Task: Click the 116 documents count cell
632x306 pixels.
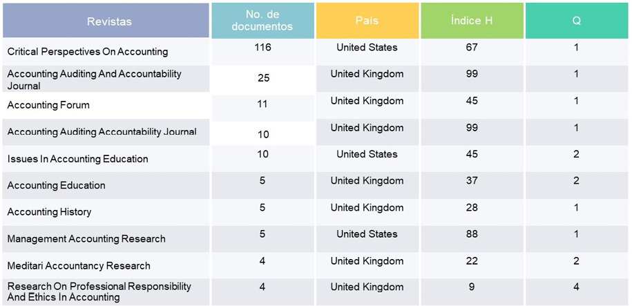Action: pos(262,48)
